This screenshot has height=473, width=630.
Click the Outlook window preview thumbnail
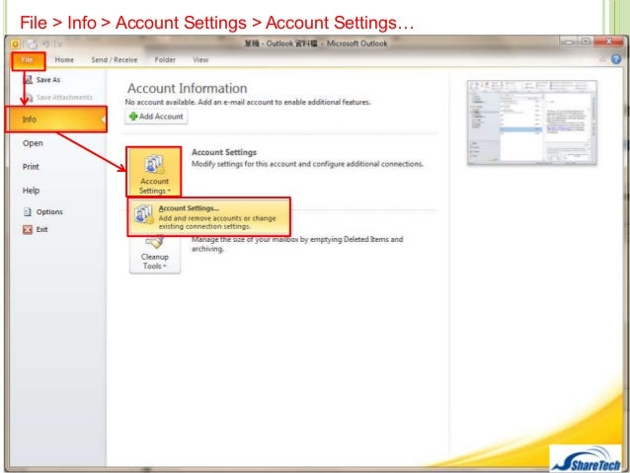(531, 122)
